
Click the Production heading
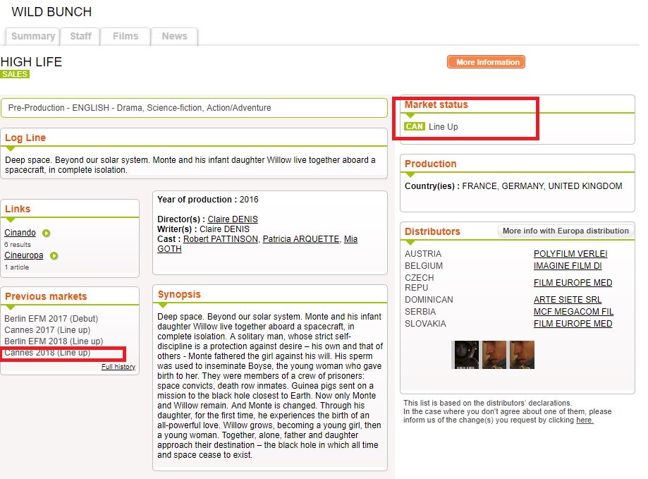431,164
